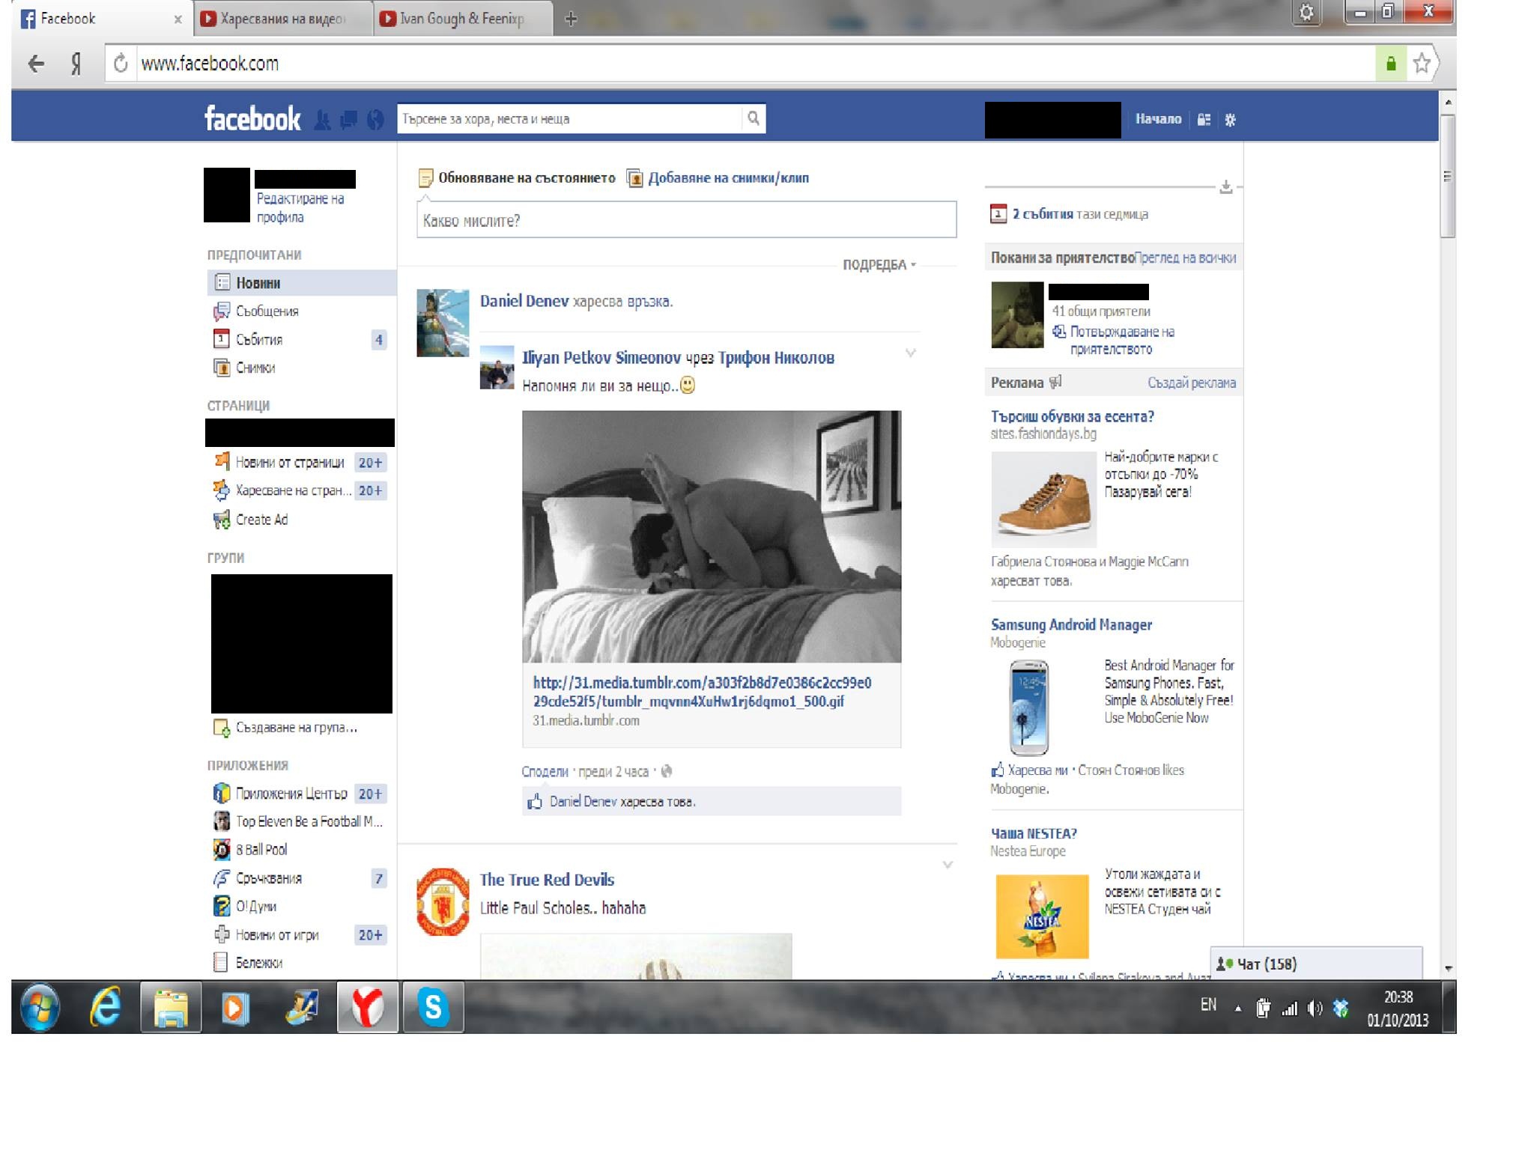1534x1150 pixels.
Task: Click scrollbar down arrow
Action: (1448, 968)
